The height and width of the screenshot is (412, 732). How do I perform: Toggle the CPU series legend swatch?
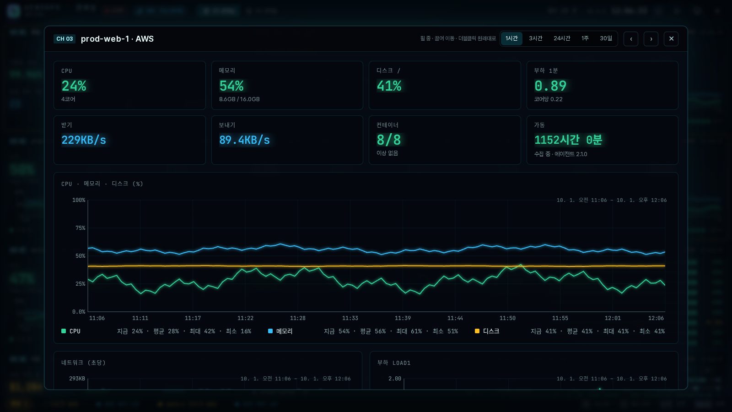coord(64,331)
